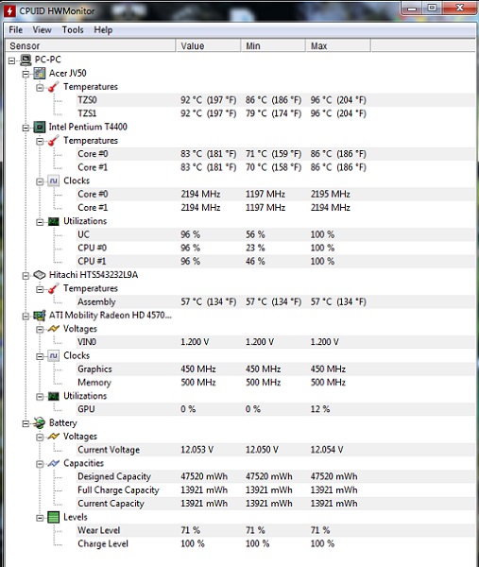Click the Hitachi hard drive icon

pos(40,275)
